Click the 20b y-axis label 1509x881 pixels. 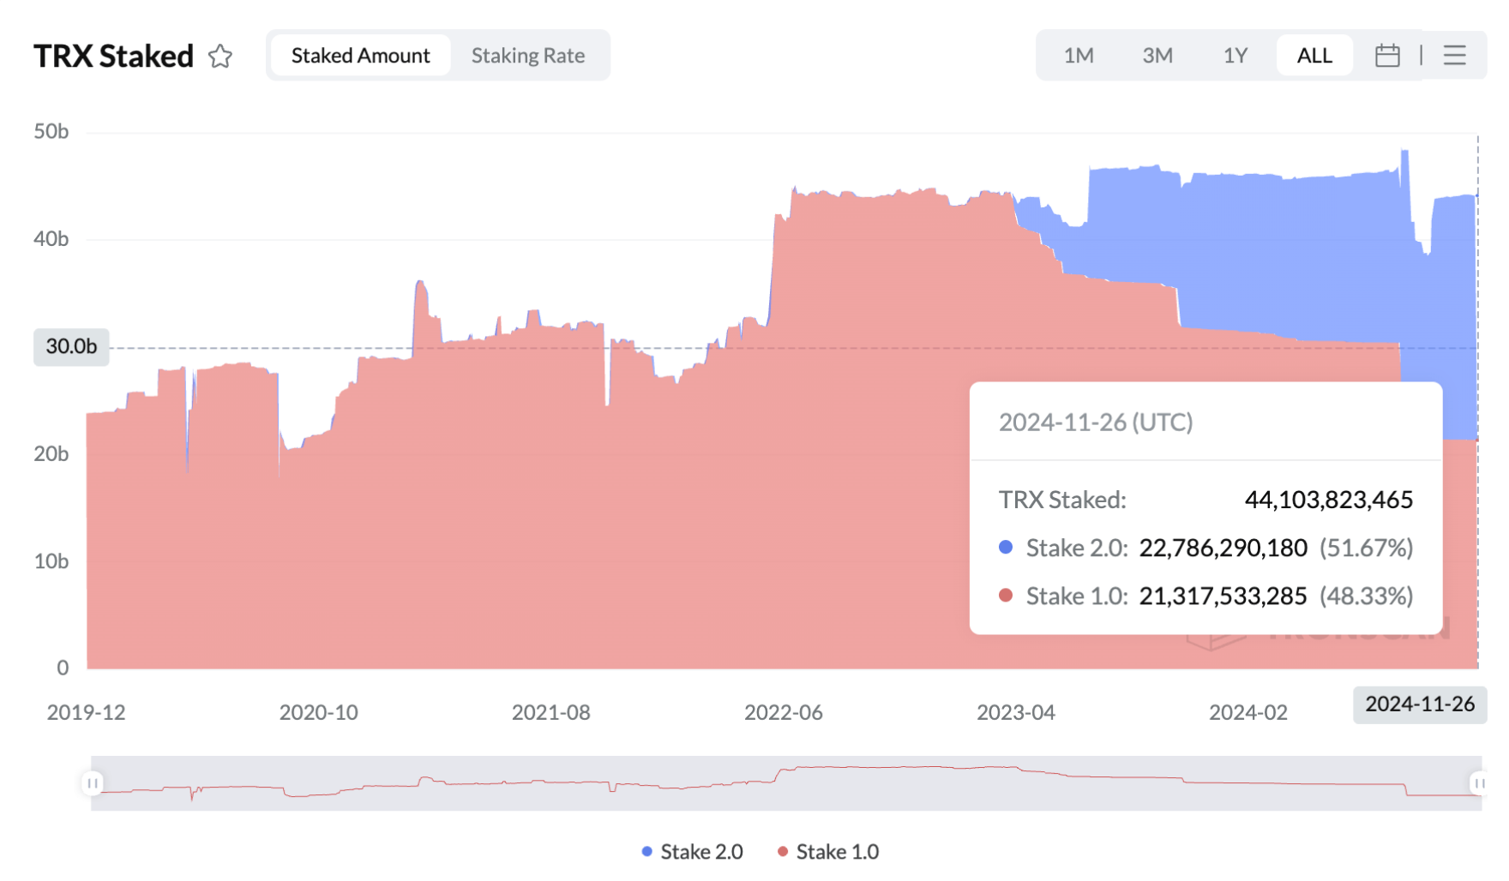point(51,454)
